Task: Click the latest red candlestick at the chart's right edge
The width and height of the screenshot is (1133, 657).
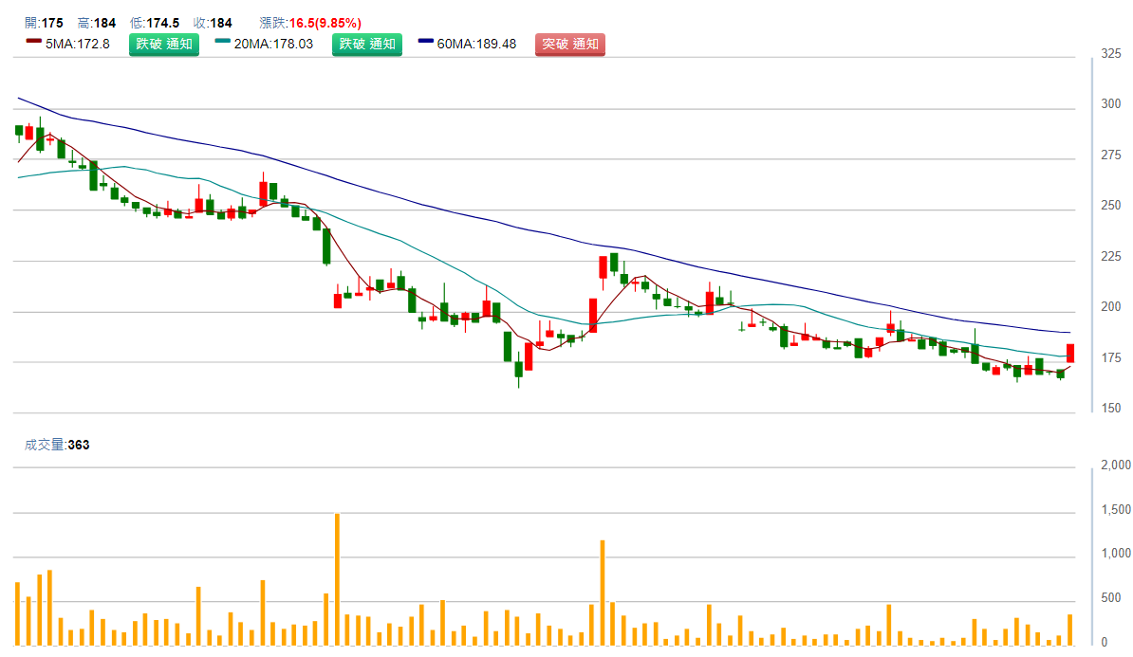Action: pyautogui.click(x=1070, y=353)
